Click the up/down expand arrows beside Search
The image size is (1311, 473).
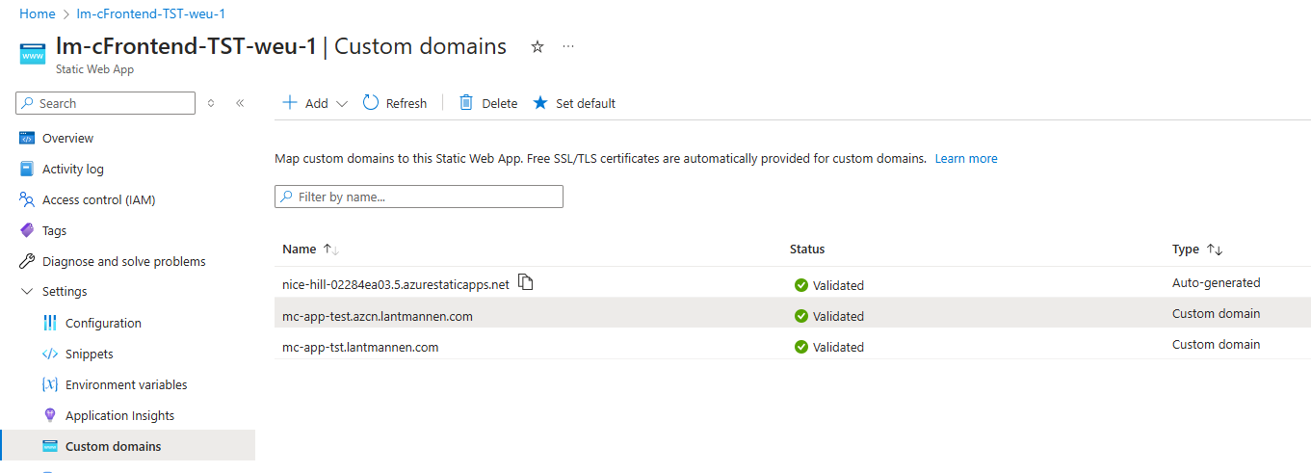click(211, 103)
